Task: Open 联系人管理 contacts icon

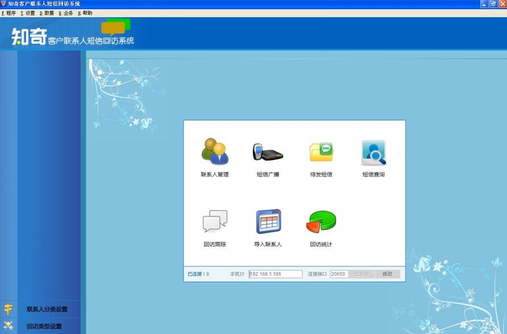Action: (215, 151)
